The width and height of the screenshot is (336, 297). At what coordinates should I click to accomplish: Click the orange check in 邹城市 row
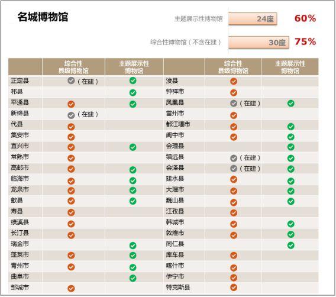[71, 289]
